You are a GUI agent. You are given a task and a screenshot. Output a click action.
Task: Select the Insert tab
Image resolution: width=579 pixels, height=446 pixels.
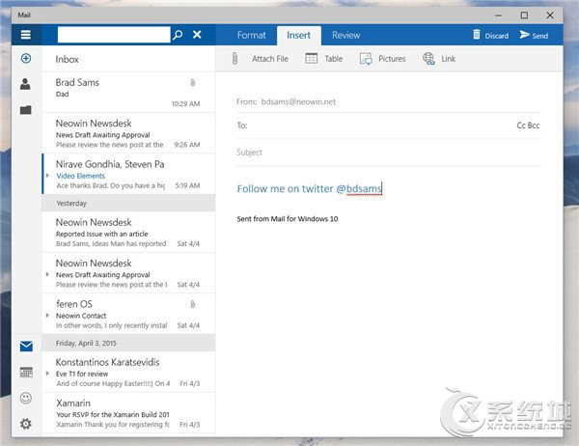tap(298, 36)
